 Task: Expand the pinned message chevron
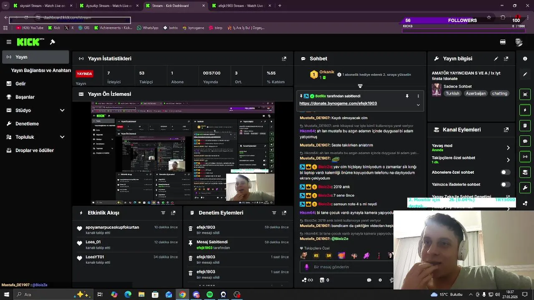[x=418, y=105]
